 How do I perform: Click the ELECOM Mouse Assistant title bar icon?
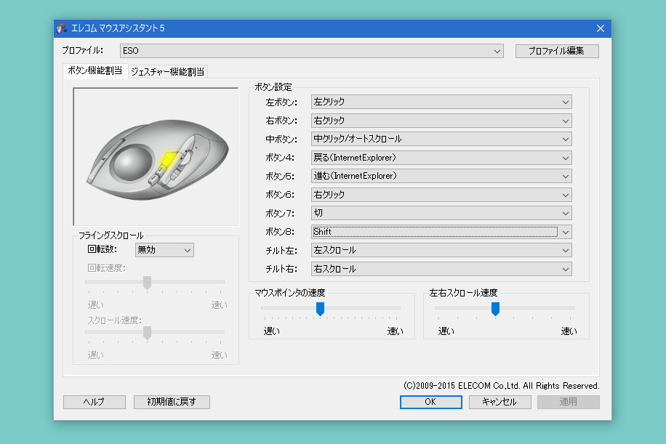click(61, 28)
